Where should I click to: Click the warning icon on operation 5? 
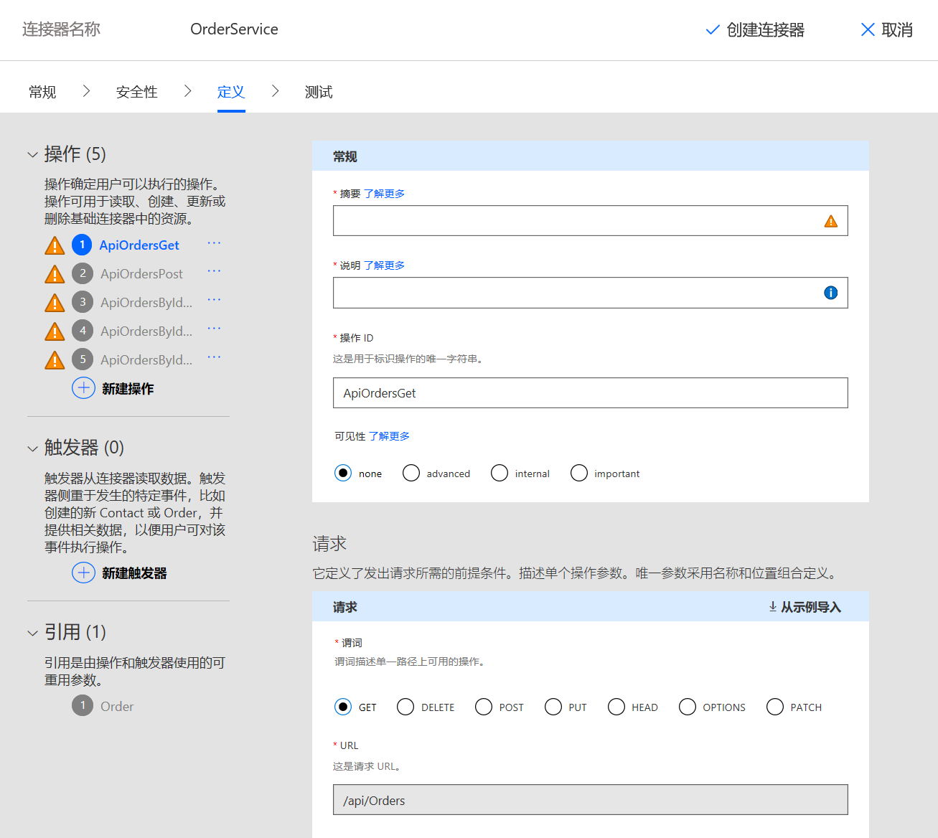point(54,359)
